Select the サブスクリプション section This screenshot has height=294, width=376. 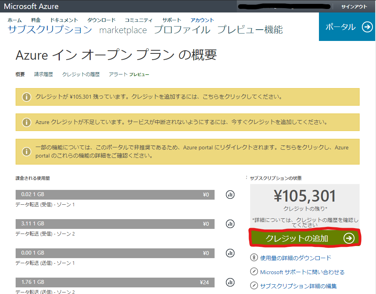point(50,29)
